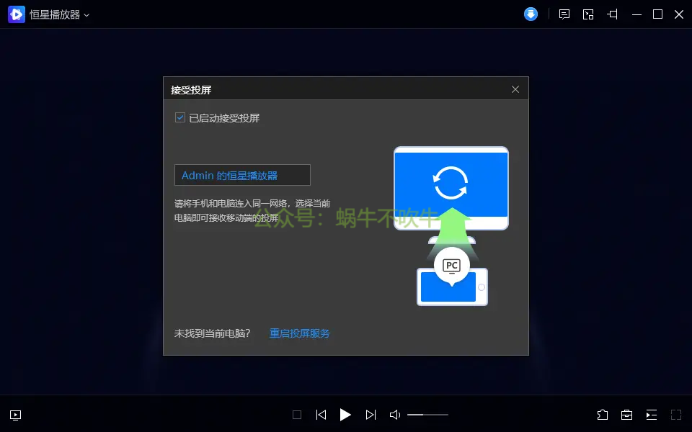Screen dimensions: 692x432
Task: Open the toolbox icon at bottom right
Action: [626, 415]
